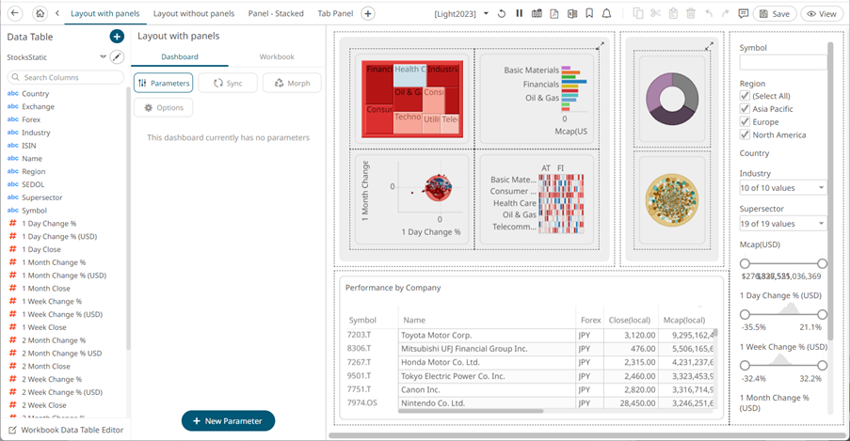Viewport: 850px width, 441px height.
Task: Uncheck the Asia Pacific region checkbox
Action: coord(746,109)
